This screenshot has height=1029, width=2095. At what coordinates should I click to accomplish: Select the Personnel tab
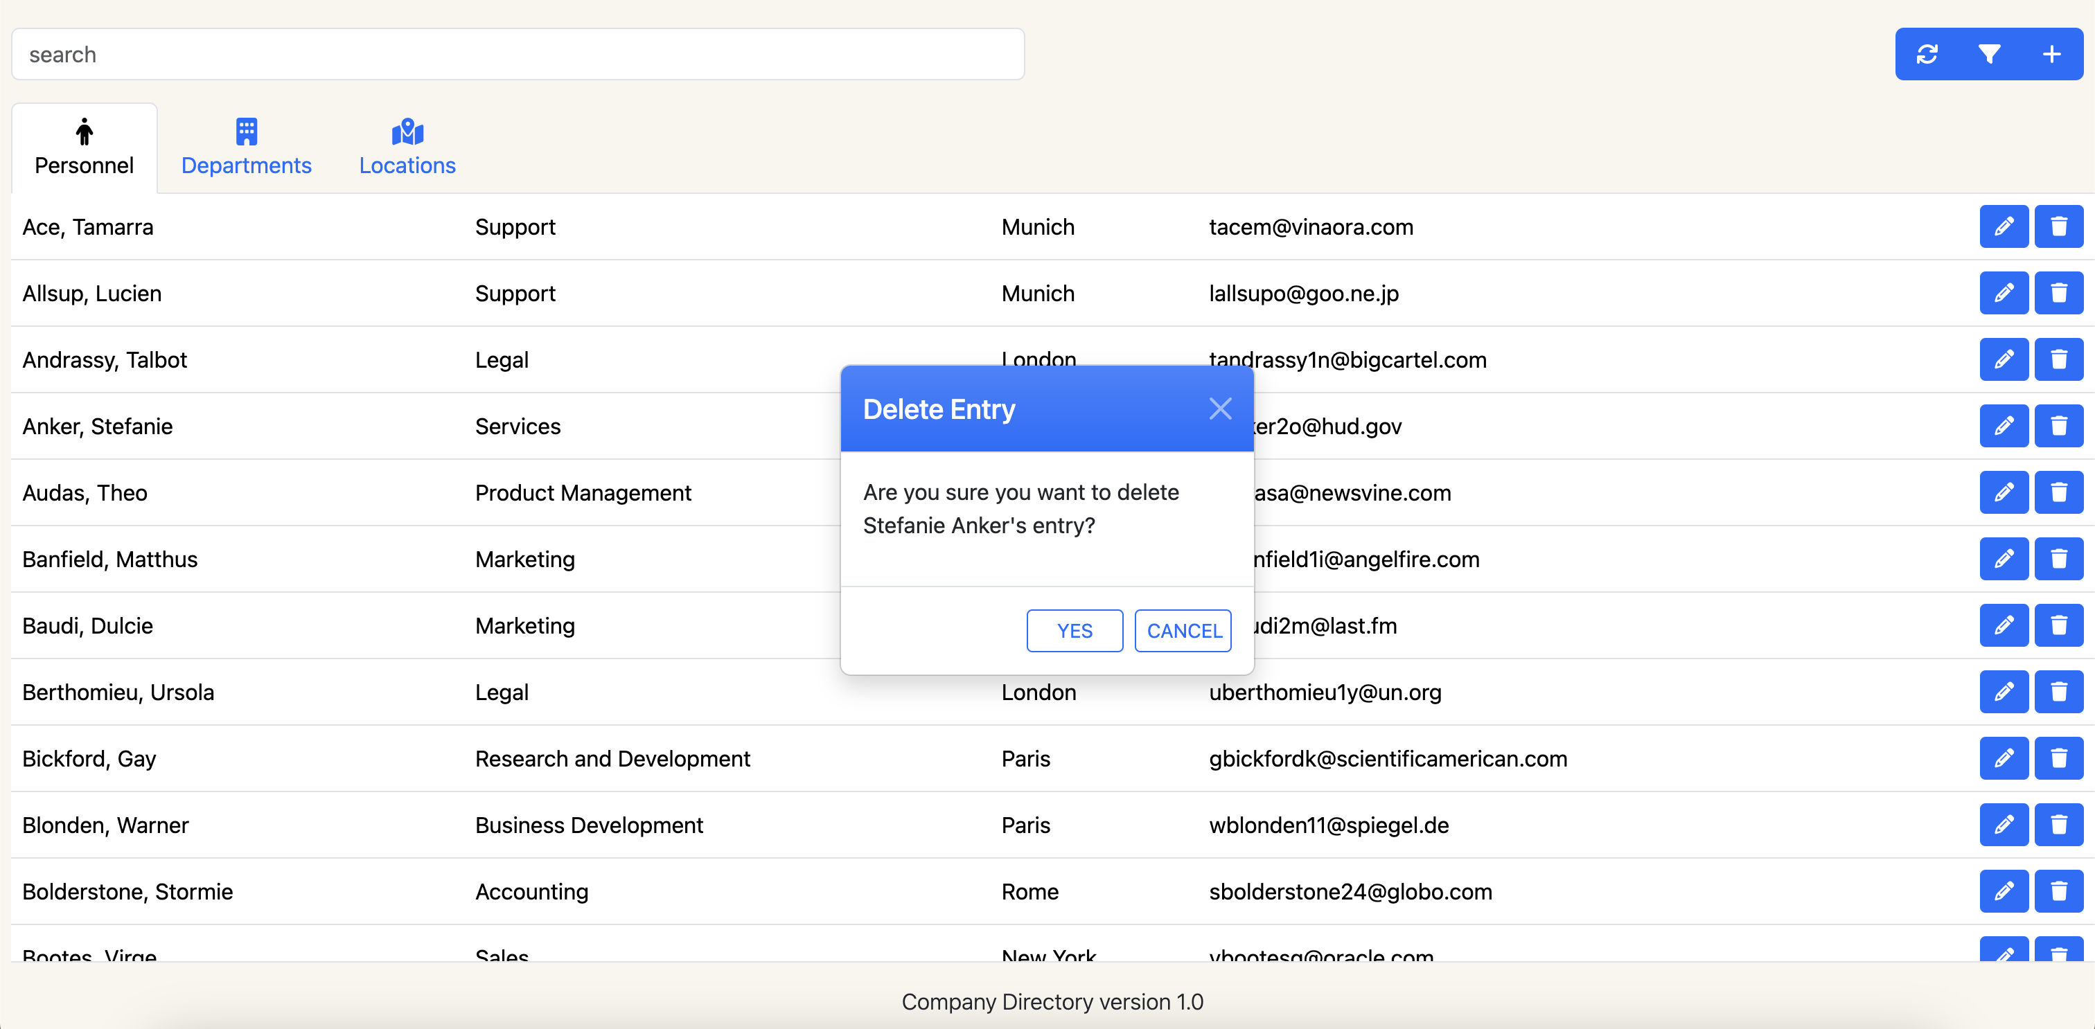(84, 148)
